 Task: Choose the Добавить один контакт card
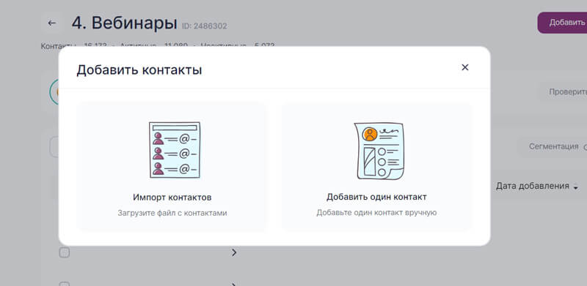(376, 167)
